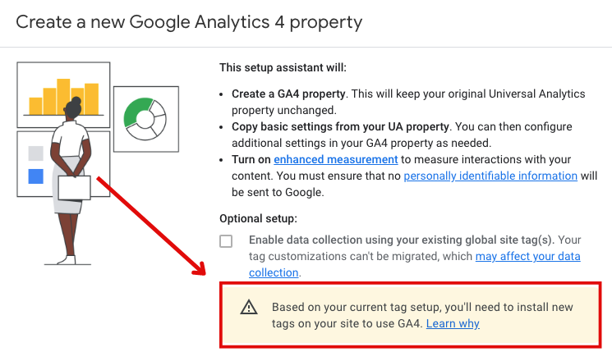Click the 'Create a new Google Analytics 4 property' title

click(189, 22)
